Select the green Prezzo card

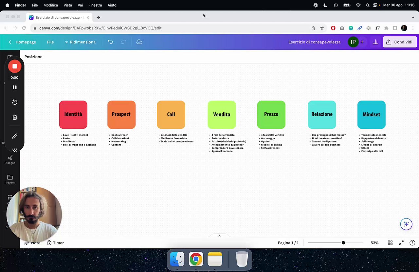(271, 115)
